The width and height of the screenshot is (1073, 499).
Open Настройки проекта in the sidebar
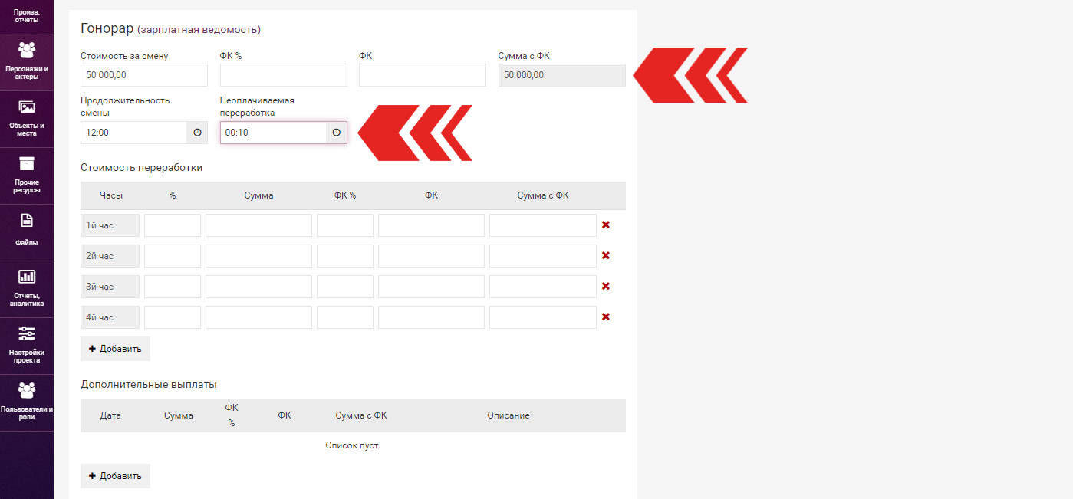[x=27, y=346]
